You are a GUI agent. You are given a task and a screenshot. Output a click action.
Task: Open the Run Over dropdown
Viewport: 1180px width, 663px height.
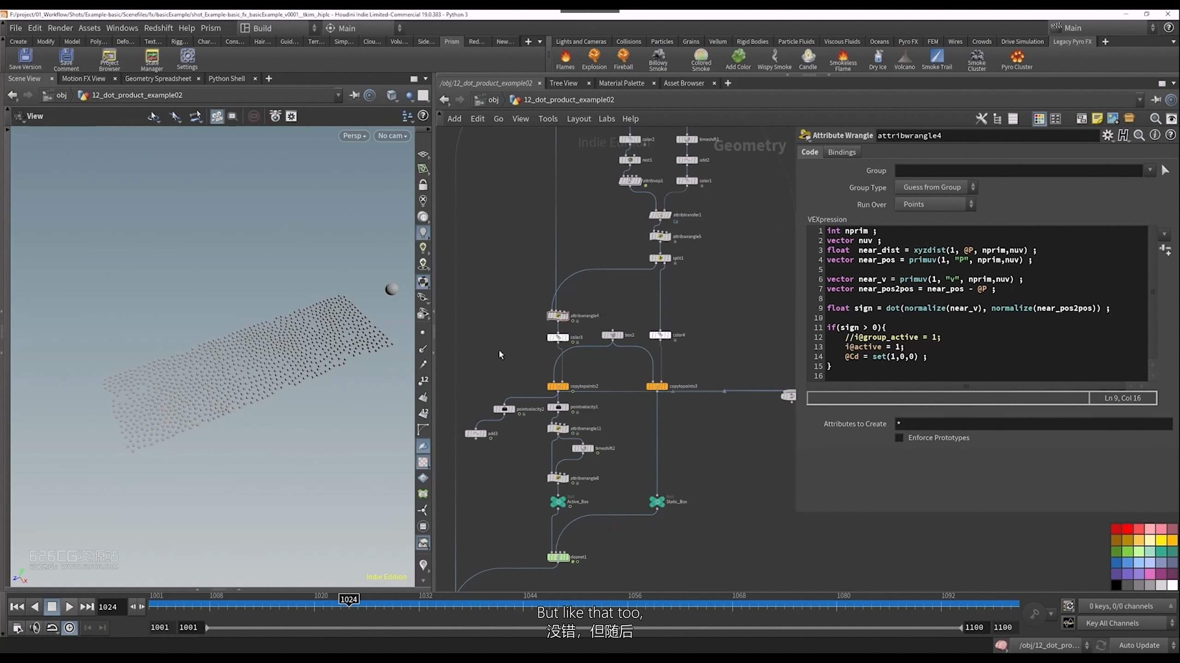pos(935,204)
